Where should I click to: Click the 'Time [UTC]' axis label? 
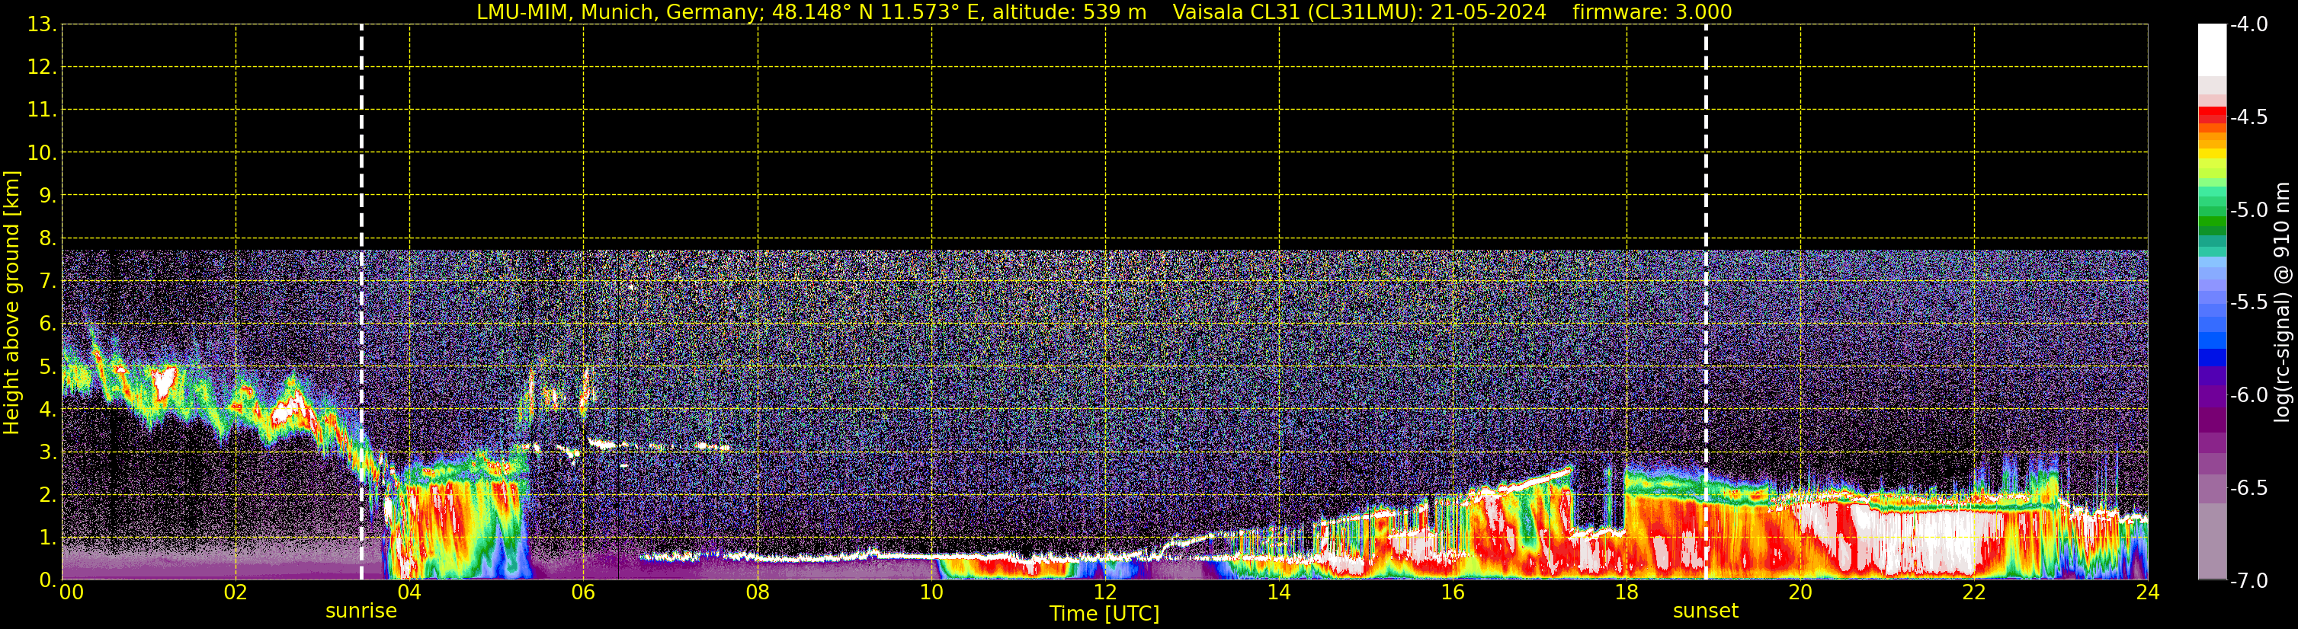click(x=1104, y=614)
